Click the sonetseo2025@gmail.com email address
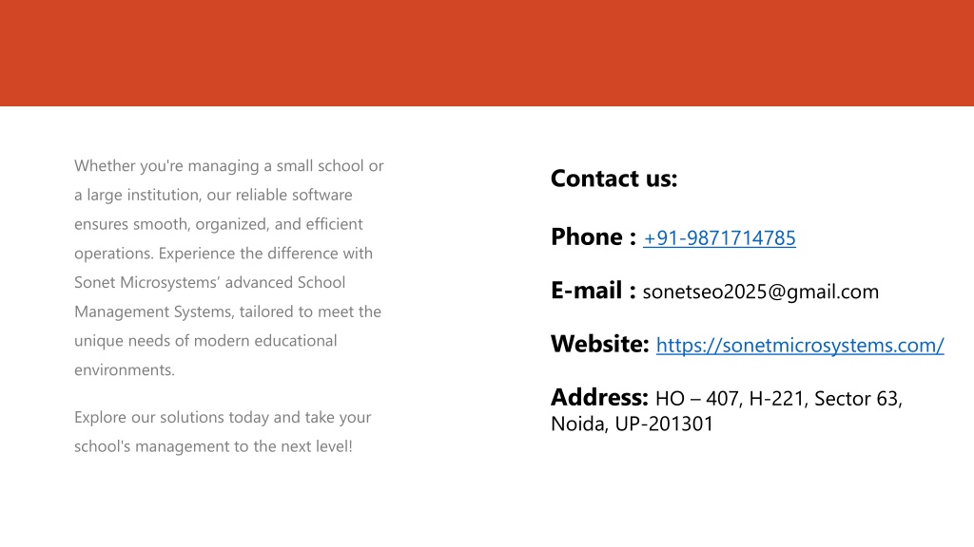Screen dimensions: 974x547 click(x=760, y=292)
